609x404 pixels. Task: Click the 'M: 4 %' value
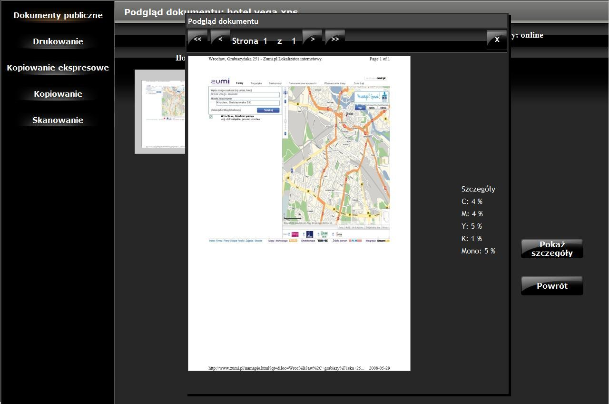[472, 214]
